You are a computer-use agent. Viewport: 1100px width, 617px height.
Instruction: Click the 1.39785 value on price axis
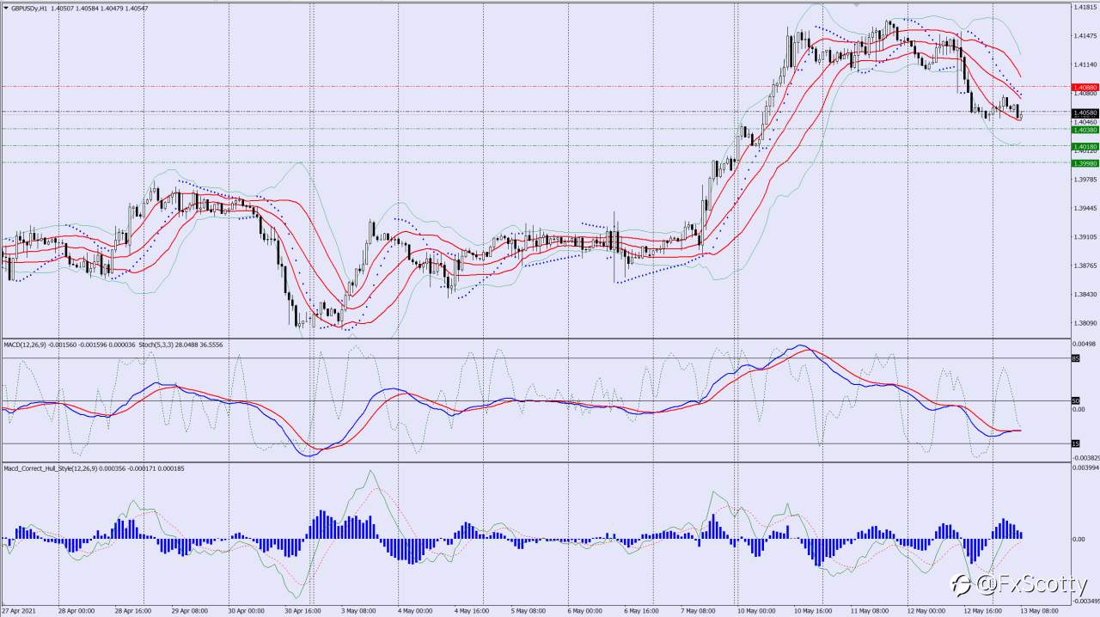point(1084,180)
